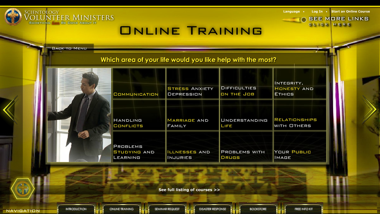Select Disaster Response in bottom navigation
Image resolution: width=380 pixels, height=214 pixels.
click(x=213, y=209)
